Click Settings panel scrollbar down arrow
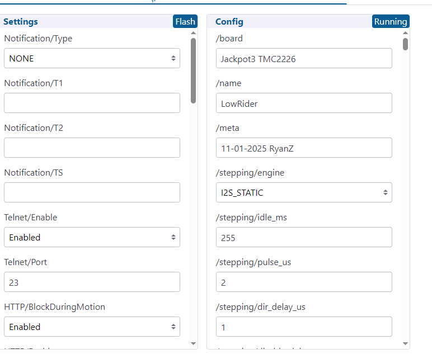 pos(193,343)
